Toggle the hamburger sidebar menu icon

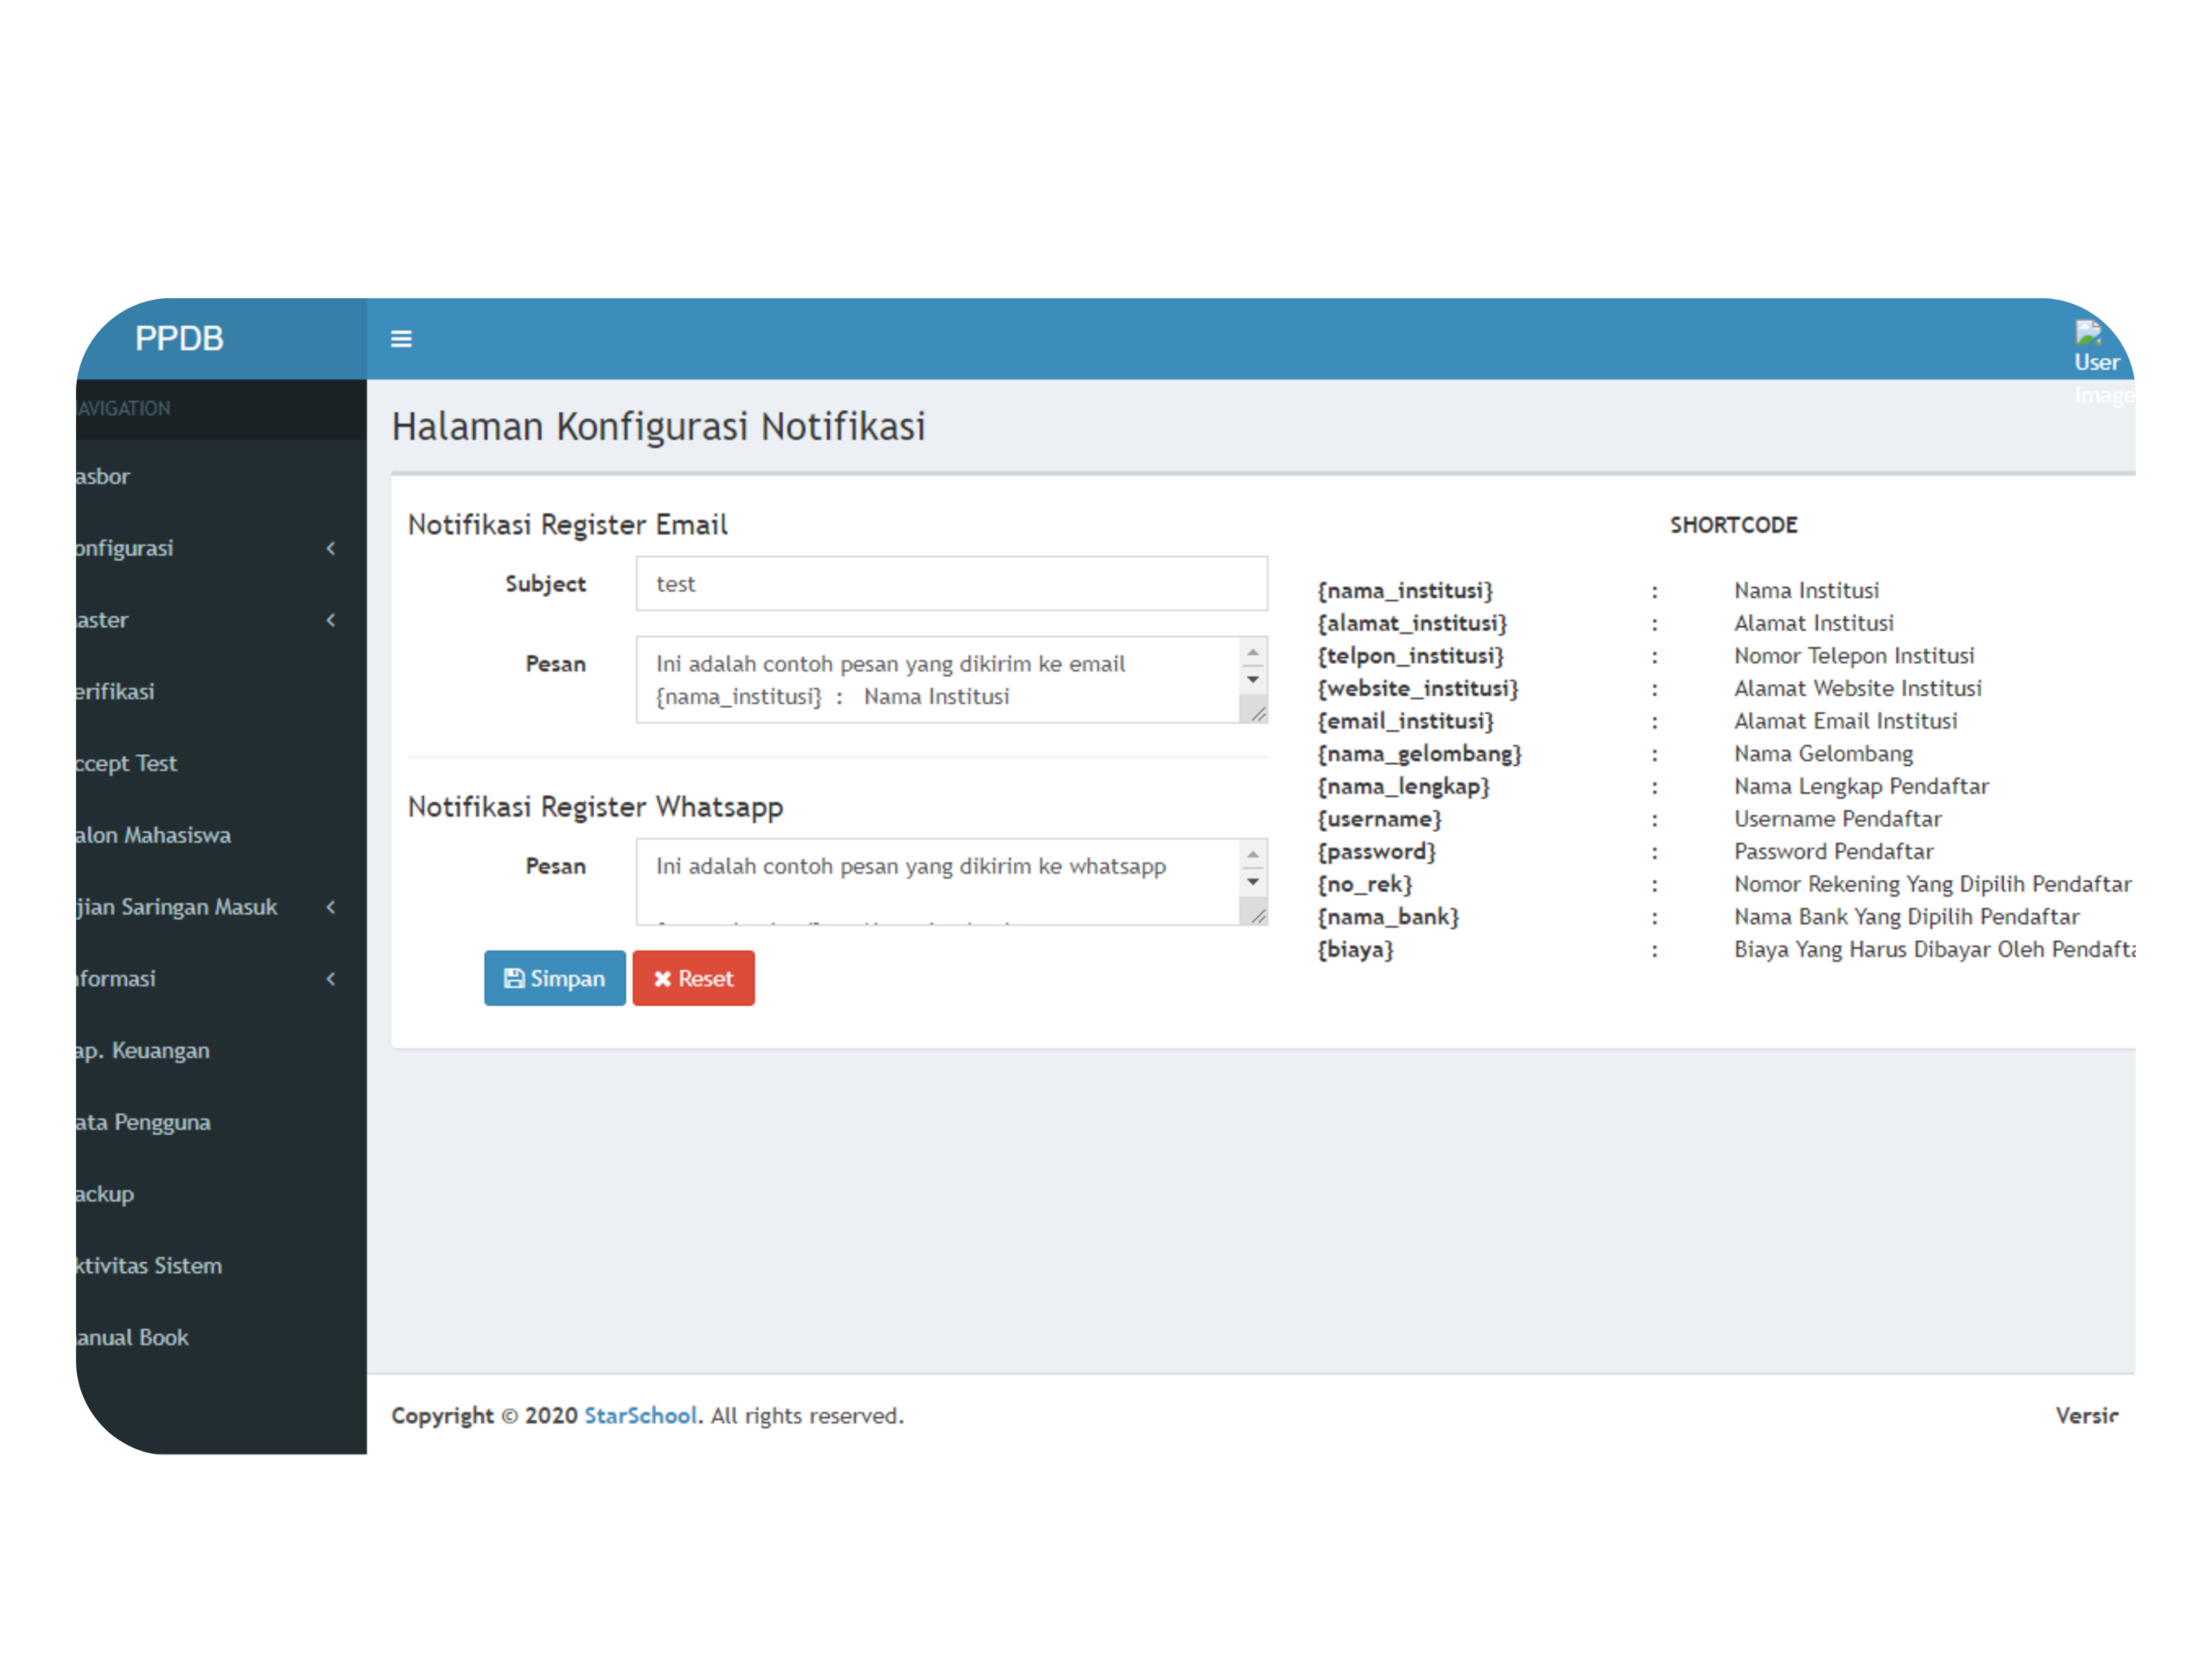coord(401,339)
